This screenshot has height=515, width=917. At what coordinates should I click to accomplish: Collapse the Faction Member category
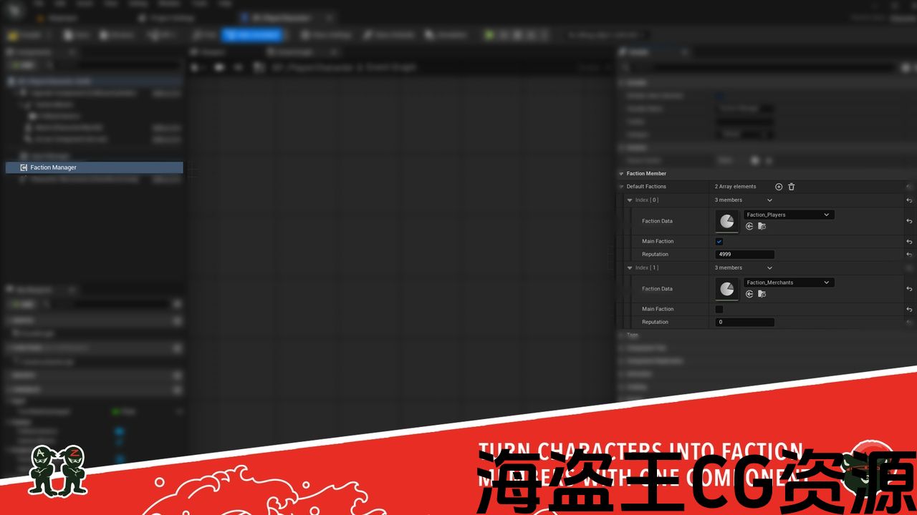click(x=622, y=174)
